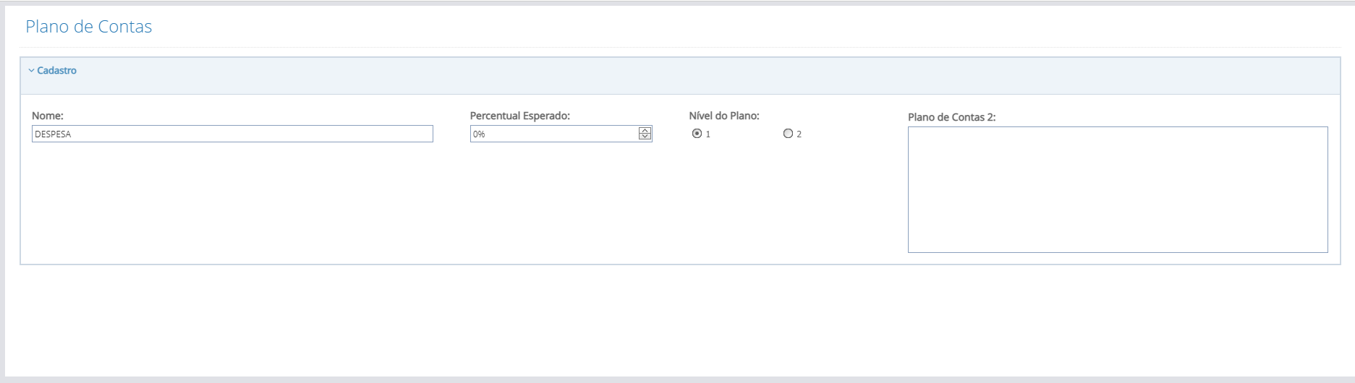The width and height of the screenshot is (1355, 383).
Task: Collapse the Cadastro section chevron
Action: [x=31, y=71]
